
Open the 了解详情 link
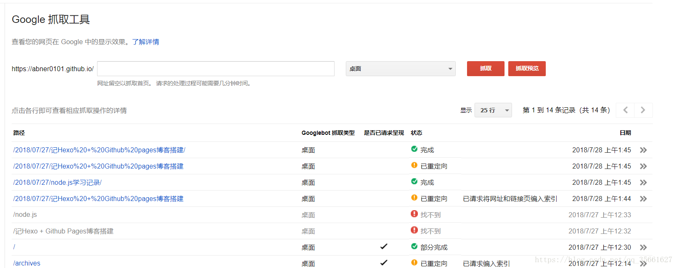coord(146,42)
